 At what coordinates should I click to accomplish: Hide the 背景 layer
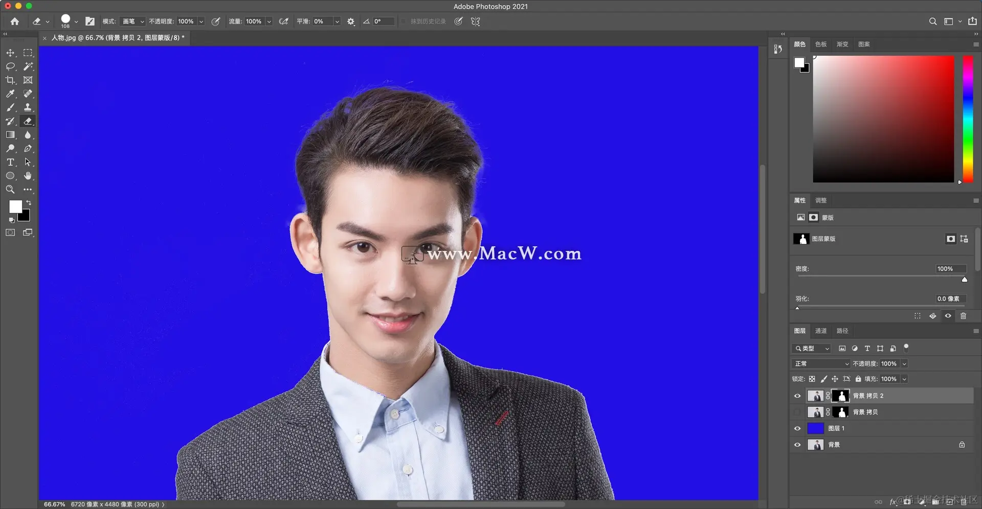coord(797,445)
